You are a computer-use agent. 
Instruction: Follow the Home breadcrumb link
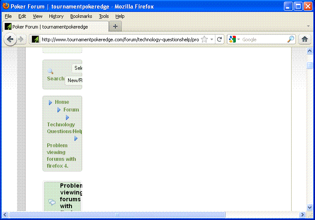click(x=62, y=102)
